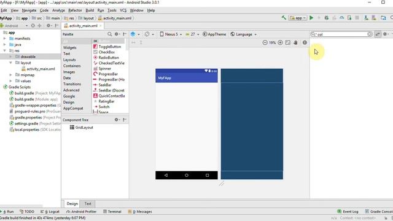Screen dimensions: 393x221
Task: Open the VCS menu
Action: [x=123, y=10]
